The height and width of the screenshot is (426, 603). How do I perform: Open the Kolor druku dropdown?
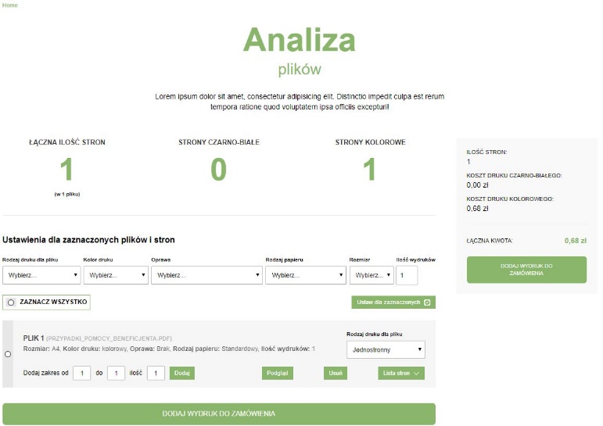(116, 275)
